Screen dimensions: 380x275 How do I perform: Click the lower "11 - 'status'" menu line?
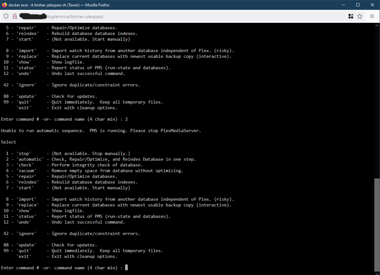87,216
